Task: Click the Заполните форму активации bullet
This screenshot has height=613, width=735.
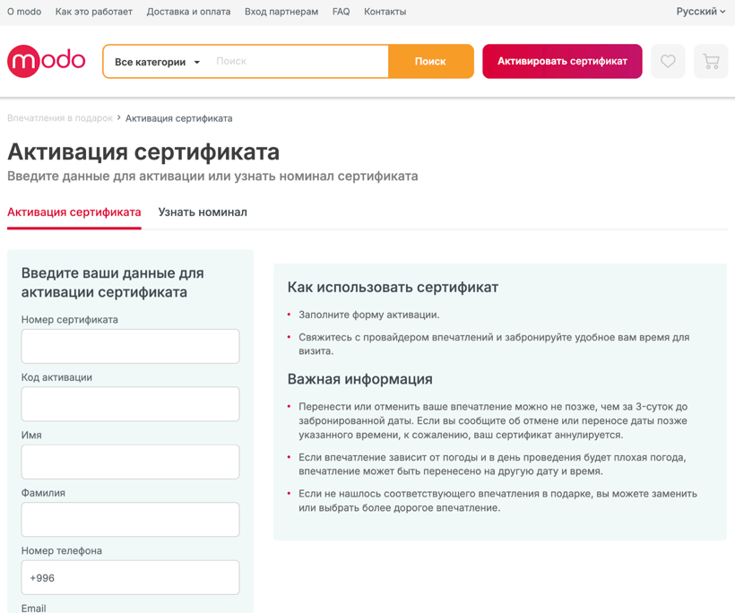Action: (369, 315)
